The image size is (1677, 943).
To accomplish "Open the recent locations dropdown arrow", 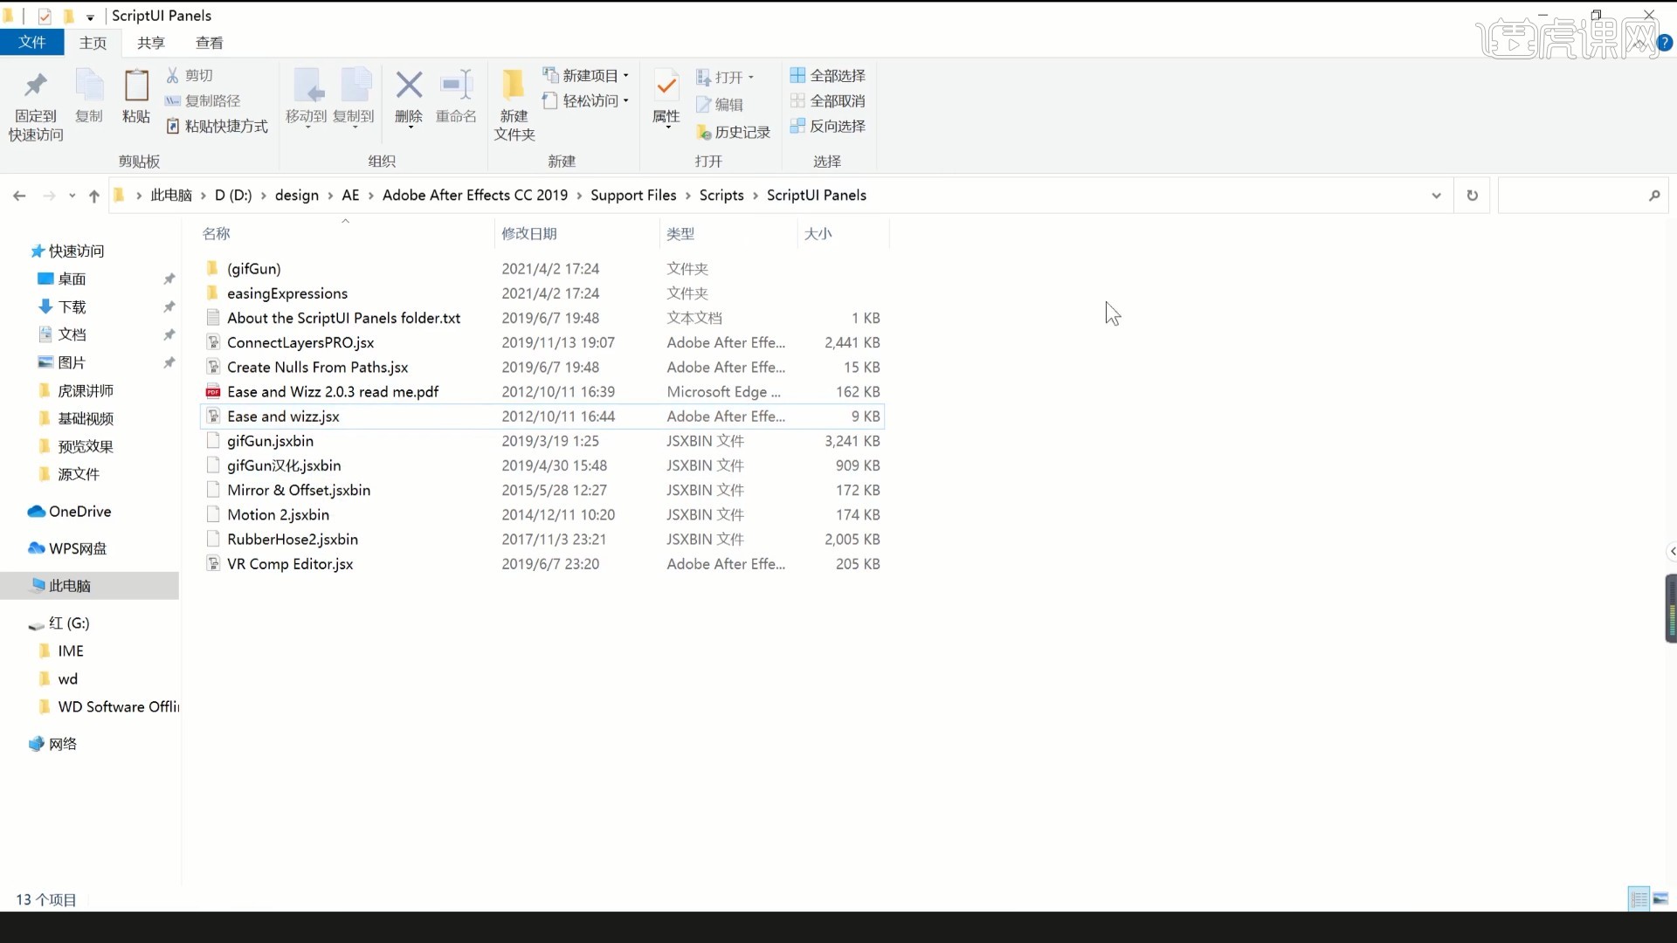I will [72, 196].
